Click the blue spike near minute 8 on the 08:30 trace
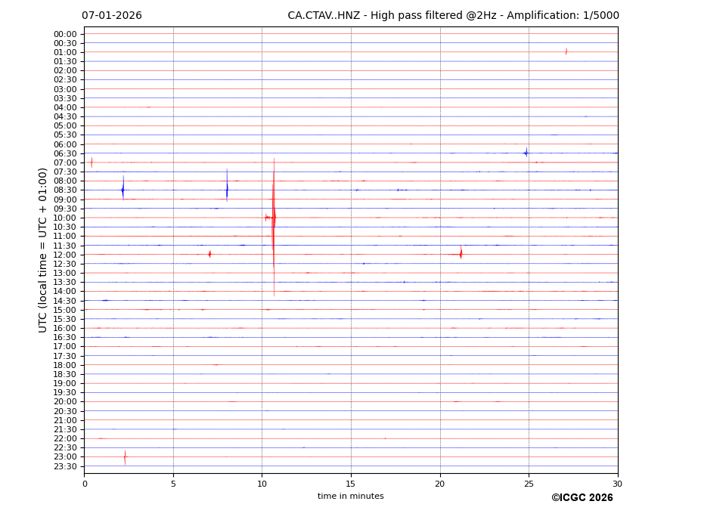The height and width of the screenshot is (526, 701). point(227,190)
